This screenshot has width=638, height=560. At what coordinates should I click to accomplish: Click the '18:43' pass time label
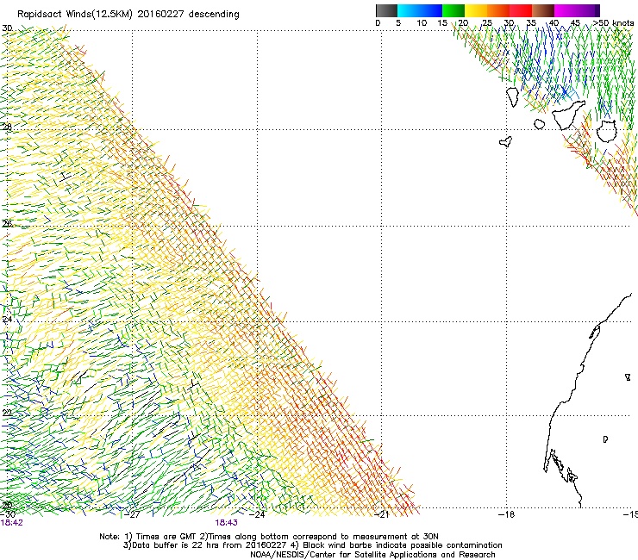(226, 523)
